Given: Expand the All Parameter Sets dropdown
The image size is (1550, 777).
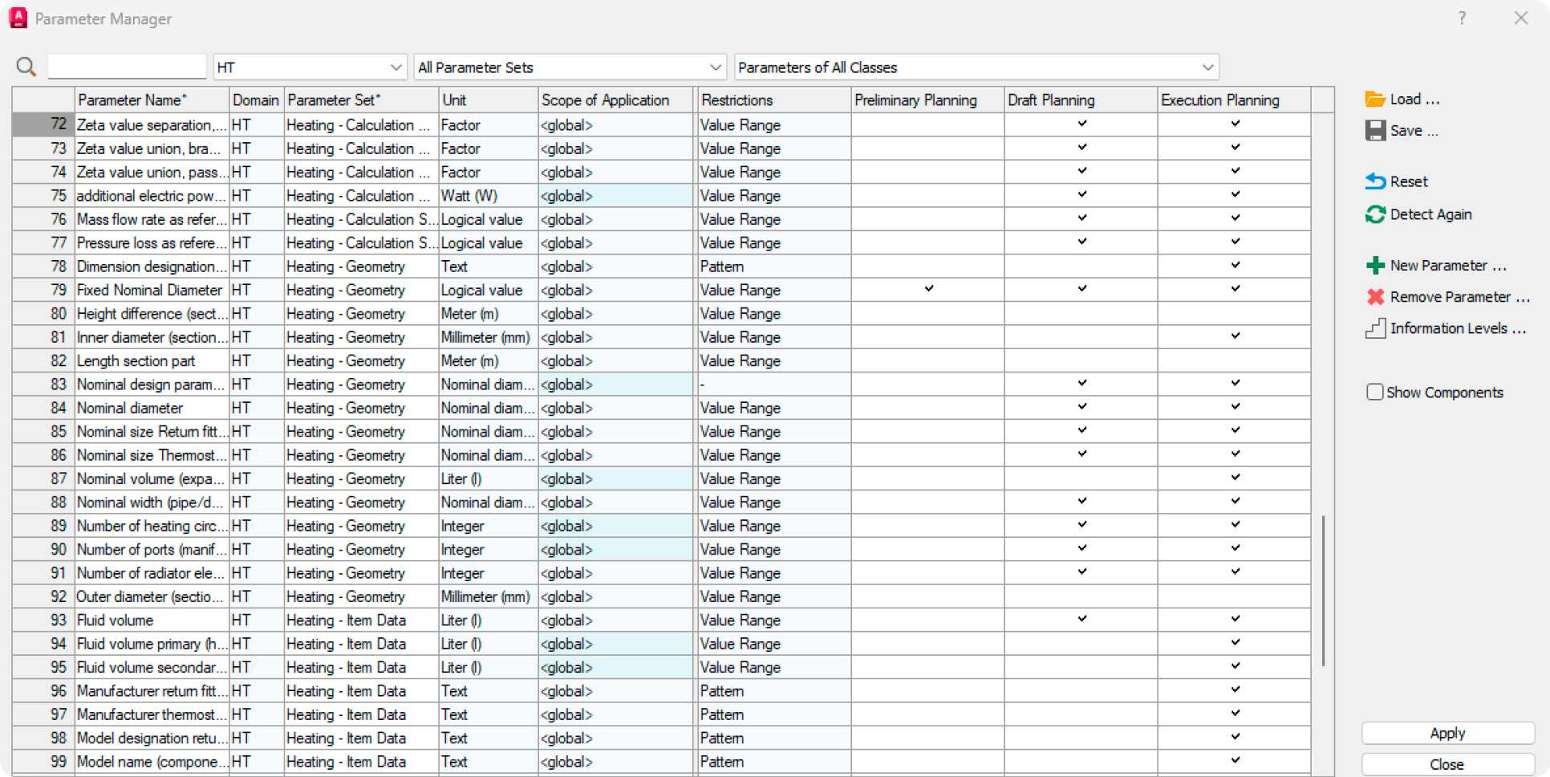Looking at the screenshot, I should pos(570,67).
